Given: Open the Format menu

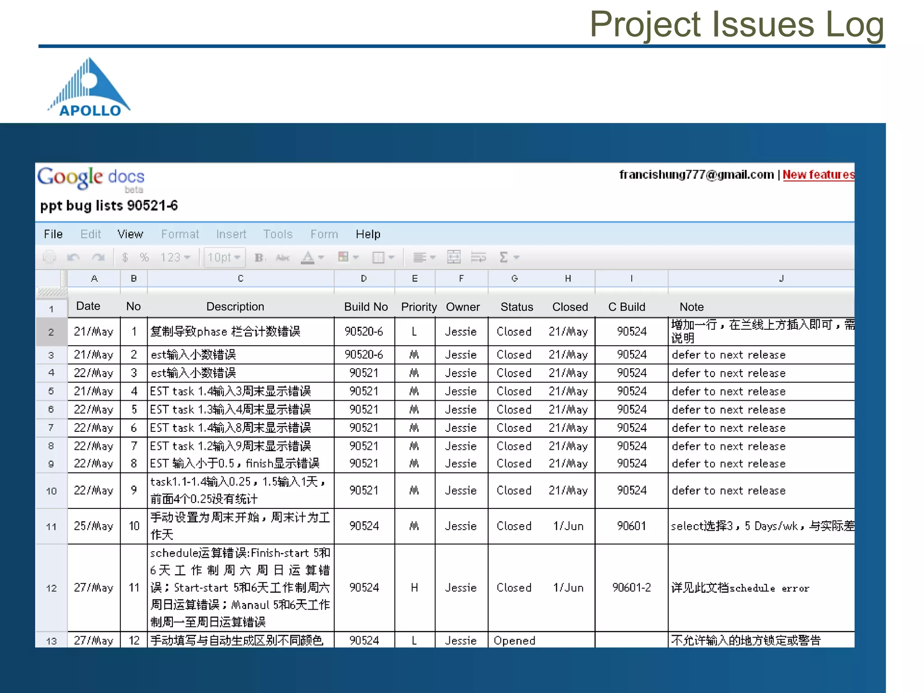Looking at the screenshot, I should click(180, 234).
